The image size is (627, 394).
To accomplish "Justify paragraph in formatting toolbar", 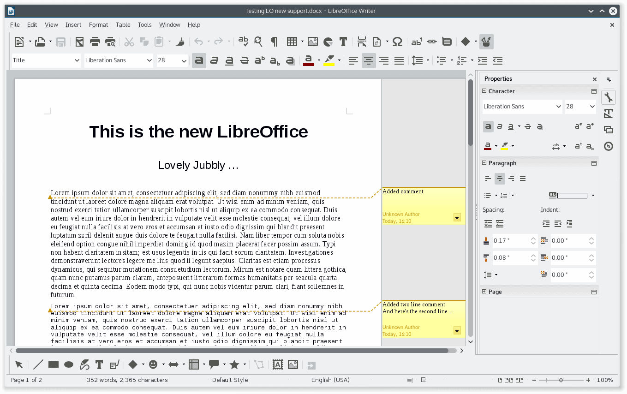I will [x=399, y=60].
